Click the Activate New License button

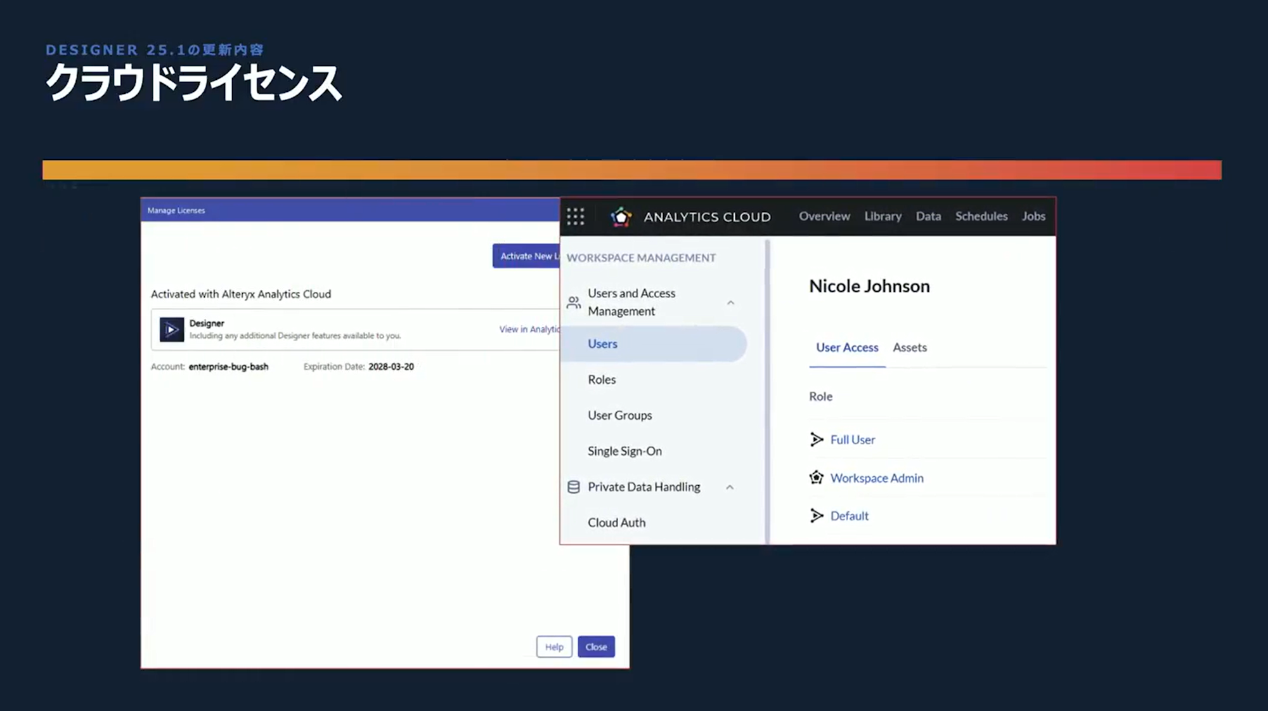click(x=526, y=256)
